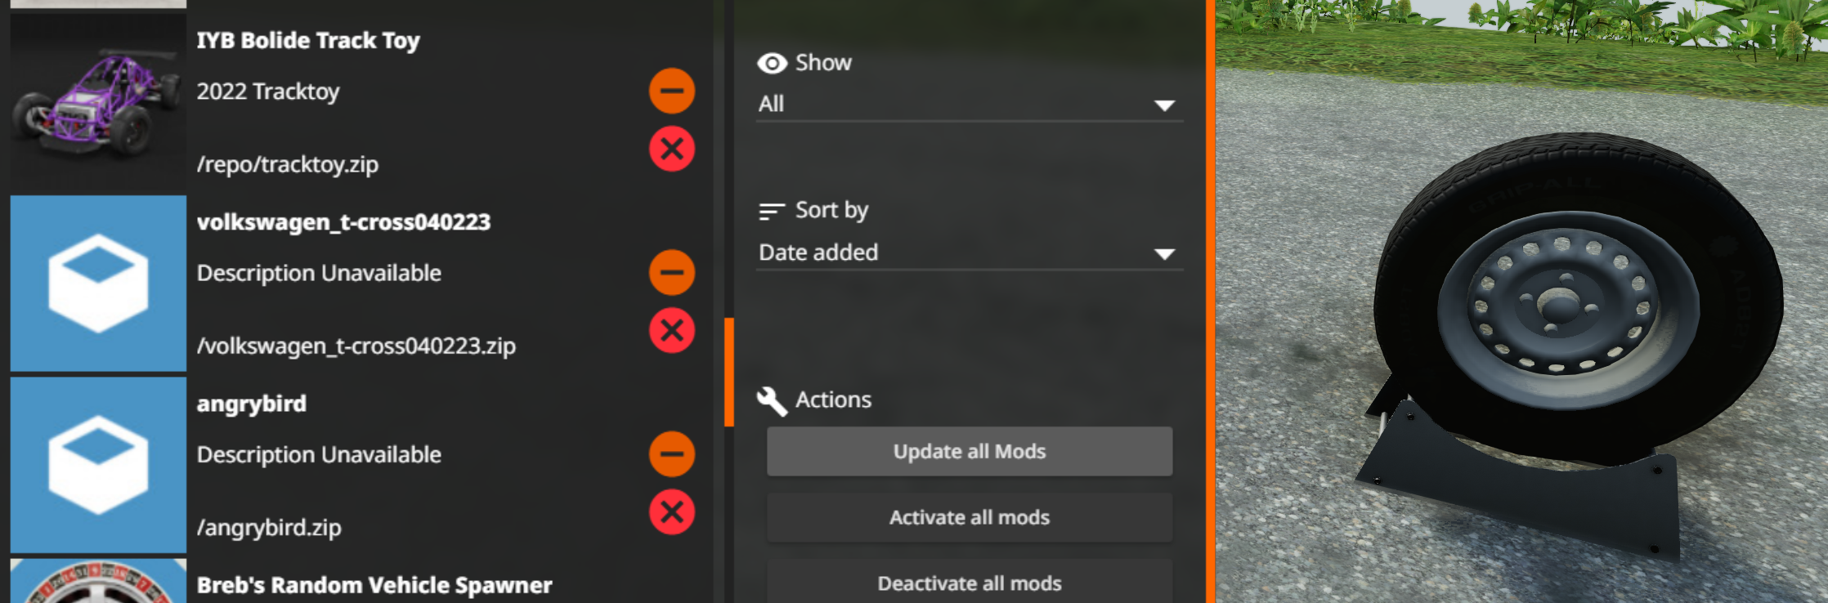The width and height of the screenshot is (1828, 603).
Task: Click Activate all mods button
Action: coord(970,517)
